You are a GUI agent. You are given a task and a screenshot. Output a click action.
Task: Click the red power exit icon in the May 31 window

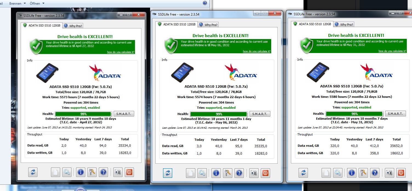pos(400,173)
